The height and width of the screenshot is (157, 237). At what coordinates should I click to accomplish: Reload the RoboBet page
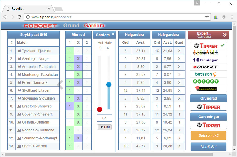pos(19,17)
